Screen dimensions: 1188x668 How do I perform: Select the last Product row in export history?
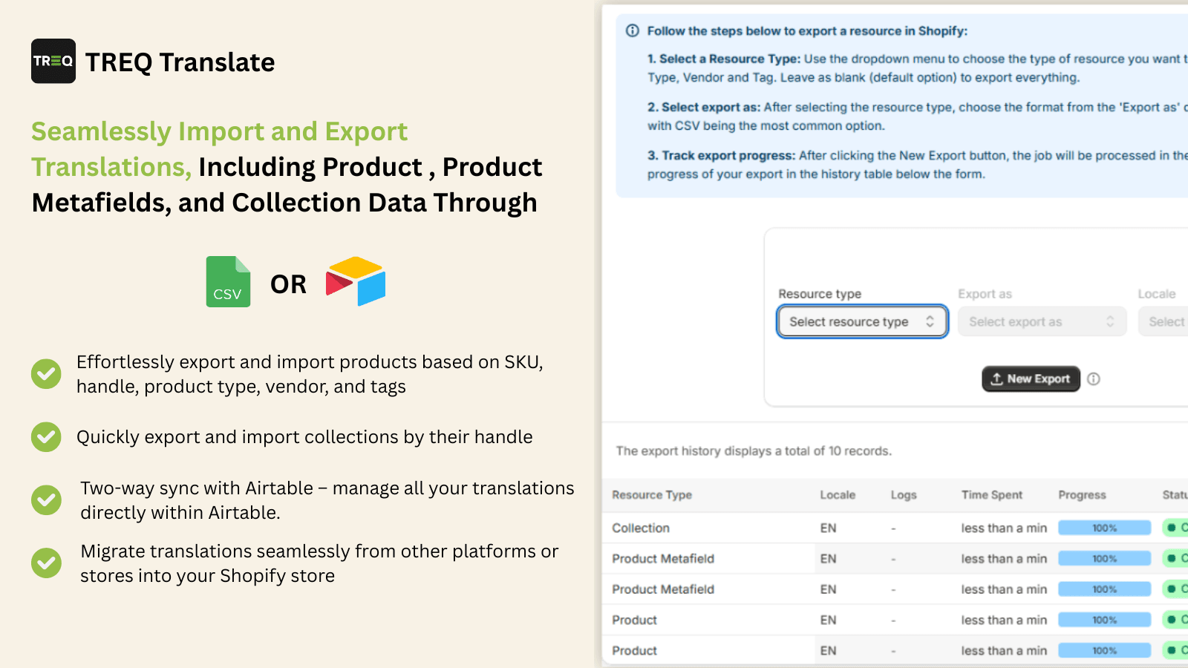(633, 650)
